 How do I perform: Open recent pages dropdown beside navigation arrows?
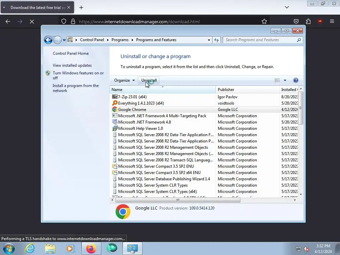pos(64,40)
